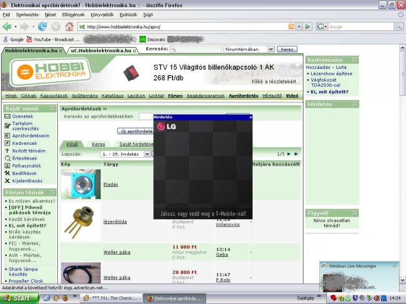This screenshot has width=406, height=304.
Task: Click the Beállítások tools icon
Action: click(7, 173)
